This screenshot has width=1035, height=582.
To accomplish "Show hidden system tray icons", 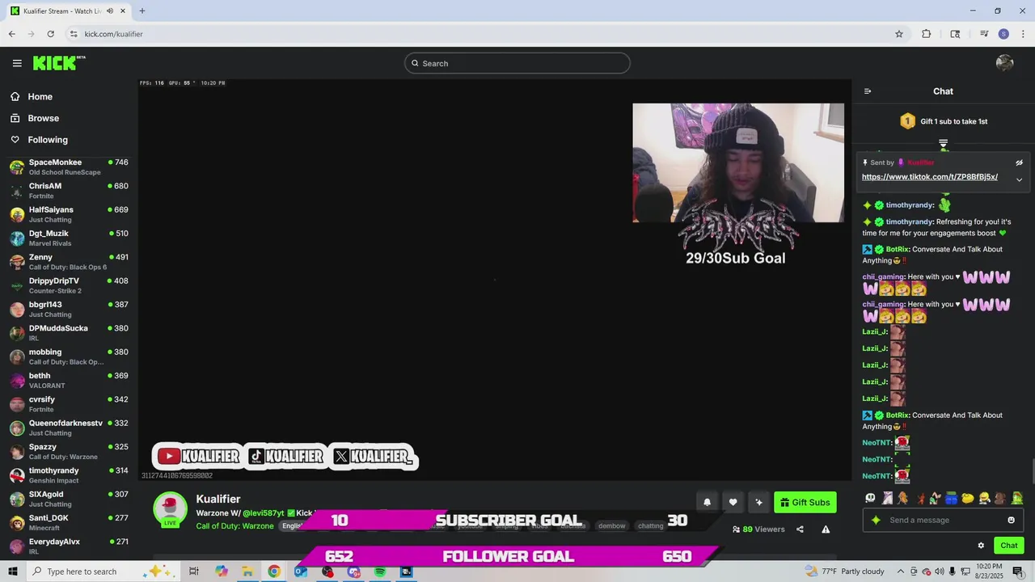I will tap(900, 571).
